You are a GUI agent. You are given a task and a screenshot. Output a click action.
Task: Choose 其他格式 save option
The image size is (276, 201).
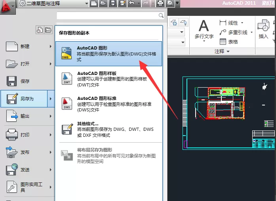tap(108, 129)
